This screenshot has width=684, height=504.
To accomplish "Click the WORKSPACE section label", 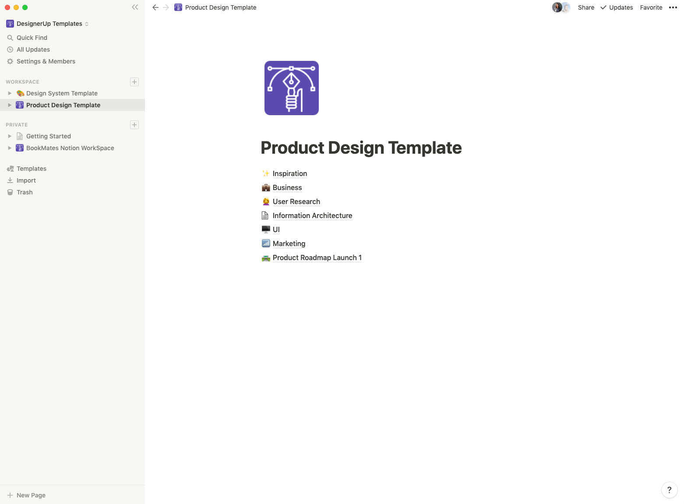I will 22,82.
